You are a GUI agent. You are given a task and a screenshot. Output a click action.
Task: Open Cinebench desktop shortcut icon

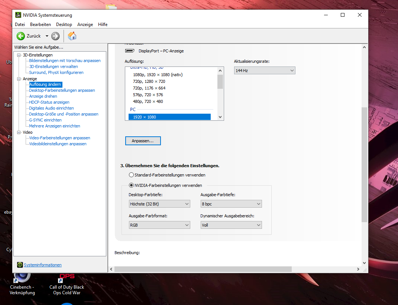[22, 278]
